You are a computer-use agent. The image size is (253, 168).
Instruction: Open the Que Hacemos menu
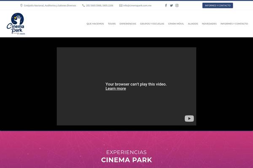[95, 24]
